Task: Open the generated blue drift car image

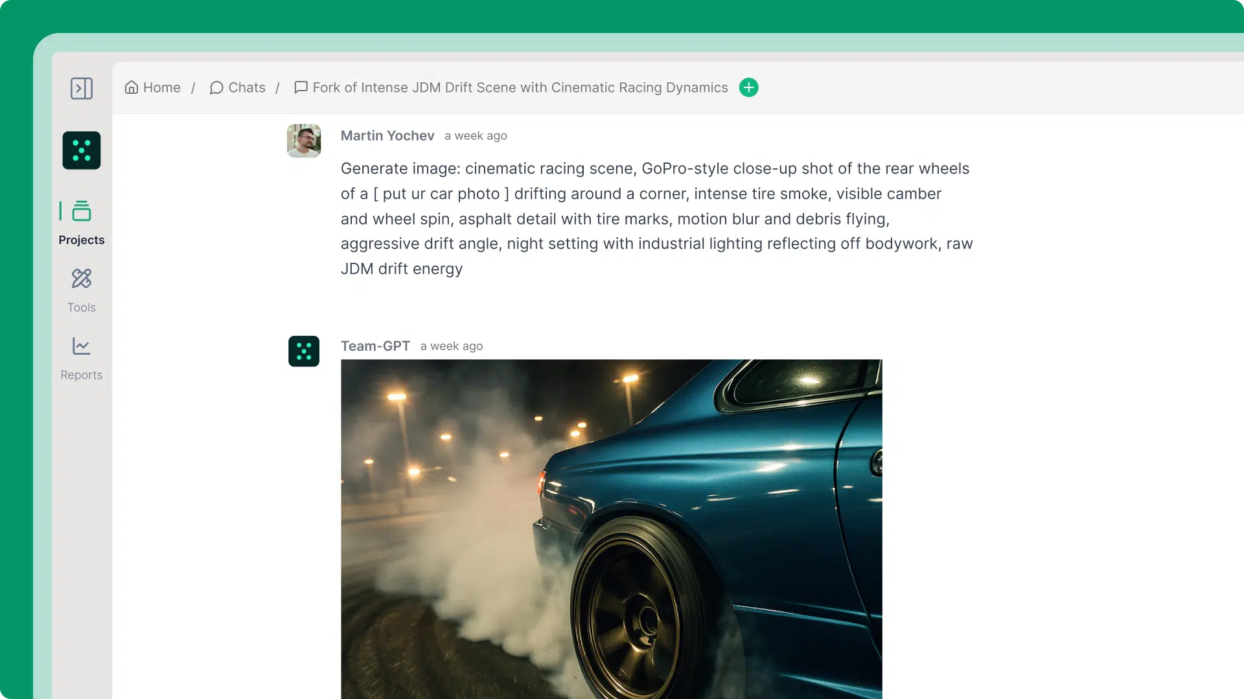Action: 612,529
